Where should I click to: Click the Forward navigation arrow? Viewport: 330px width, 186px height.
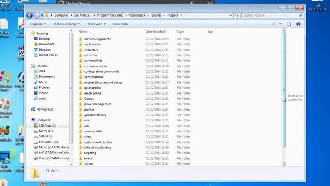[x=37, y=15]
